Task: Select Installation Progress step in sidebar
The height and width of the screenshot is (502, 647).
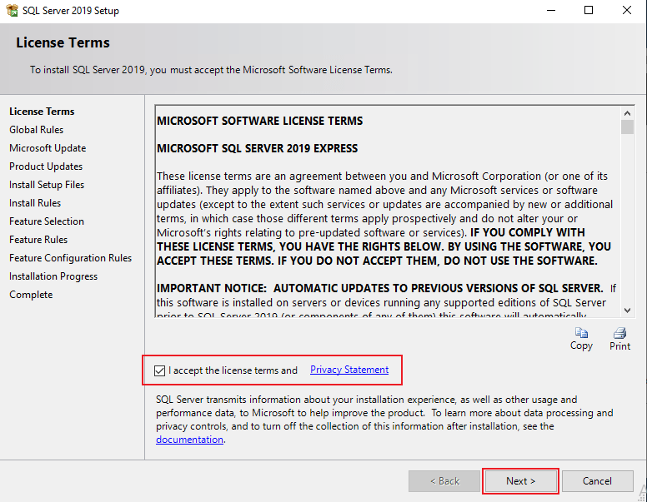Action: [53, 276]
